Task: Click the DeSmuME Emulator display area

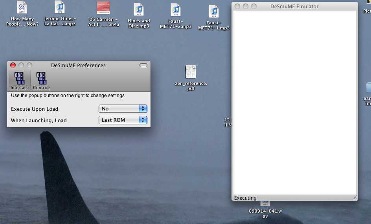Action: (295, 103)
